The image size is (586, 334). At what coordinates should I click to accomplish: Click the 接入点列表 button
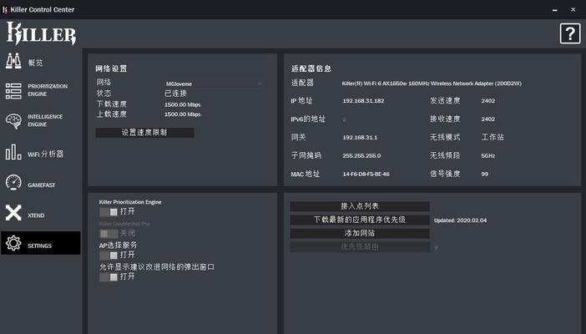click(x=360, y=206)
